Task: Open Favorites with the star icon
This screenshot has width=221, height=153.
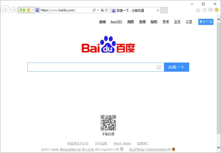Action: [204, 10]
